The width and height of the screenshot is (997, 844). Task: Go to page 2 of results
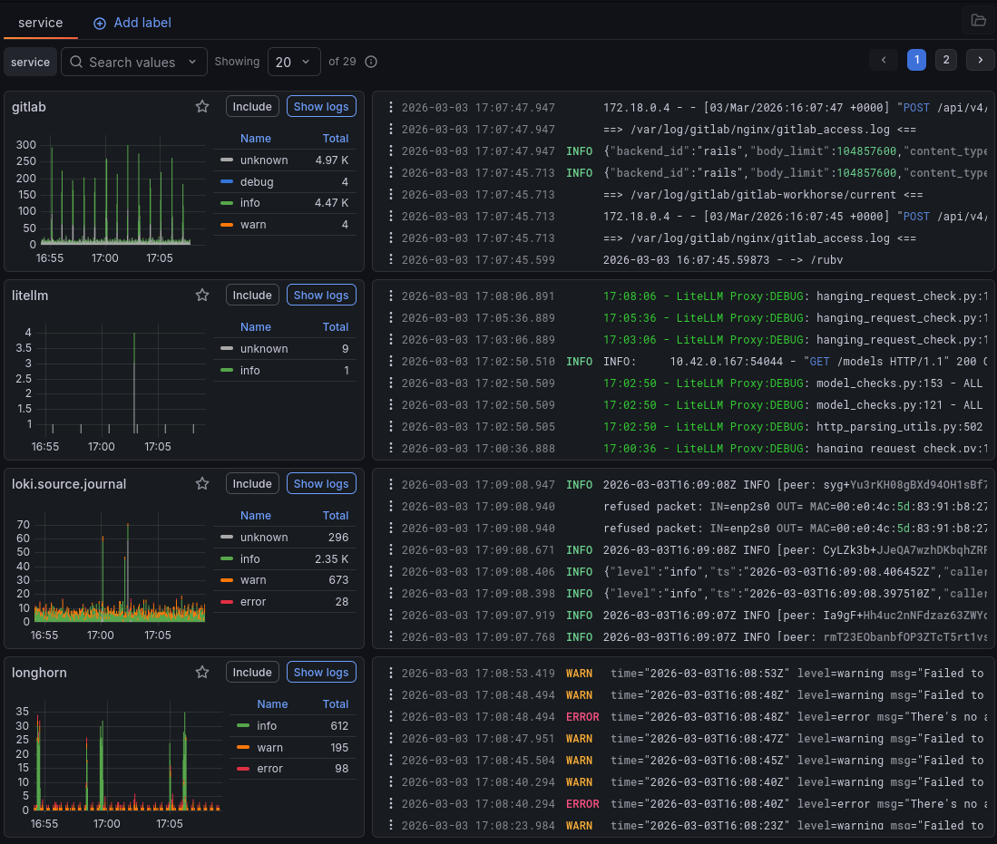click(x=946, y=59)
